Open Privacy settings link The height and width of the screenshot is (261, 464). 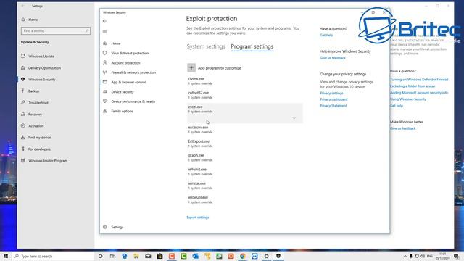331,94
